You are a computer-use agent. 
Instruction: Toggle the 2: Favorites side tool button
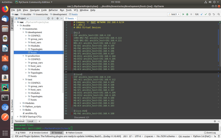[12, 122]
